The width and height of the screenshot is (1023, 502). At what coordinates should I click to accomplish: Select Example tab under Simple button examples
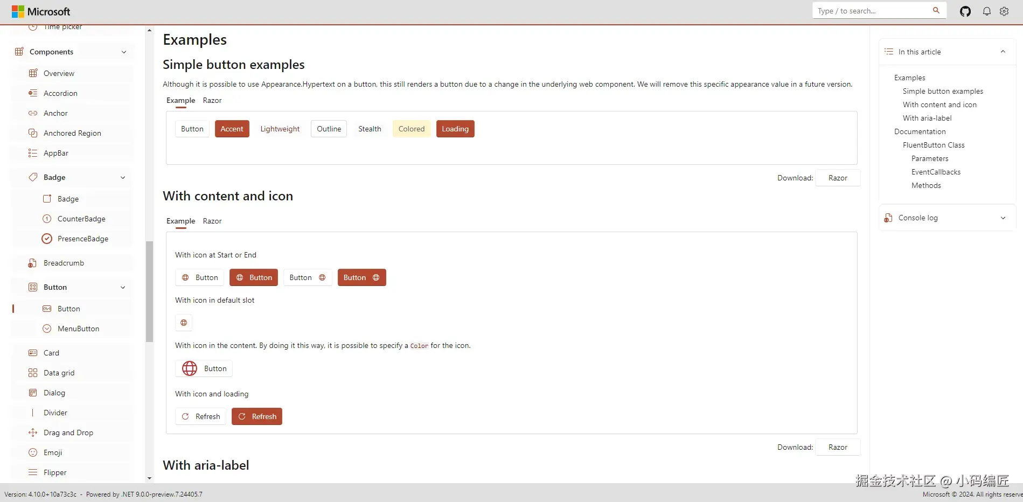pyautogui.click(x=180, y=100)
